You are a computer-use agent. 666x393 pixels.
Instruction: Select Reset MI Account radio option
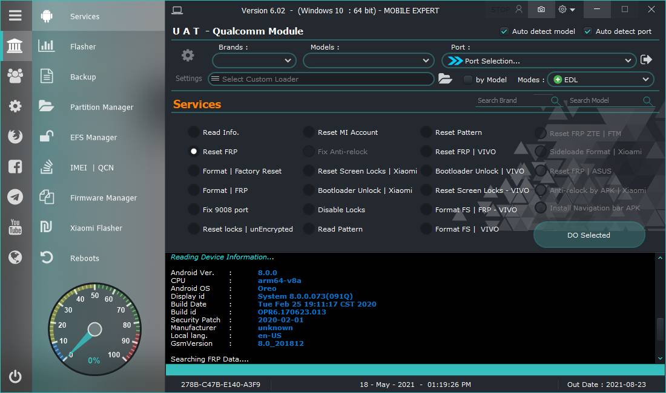309,132
